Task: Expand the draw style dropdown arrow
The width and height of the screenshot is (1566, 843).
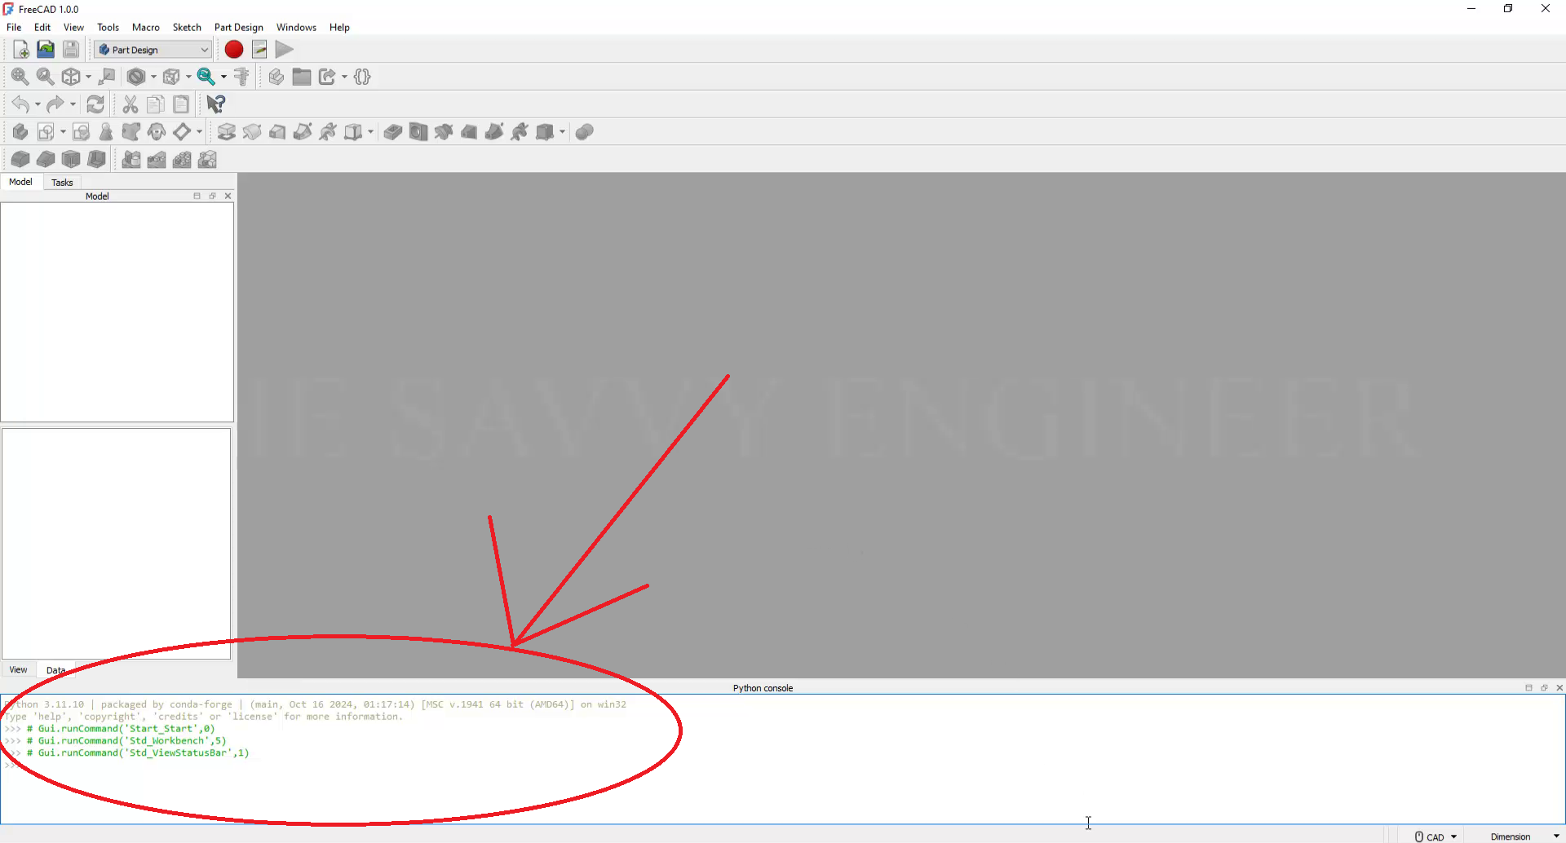Action: (x=153, y=77)
